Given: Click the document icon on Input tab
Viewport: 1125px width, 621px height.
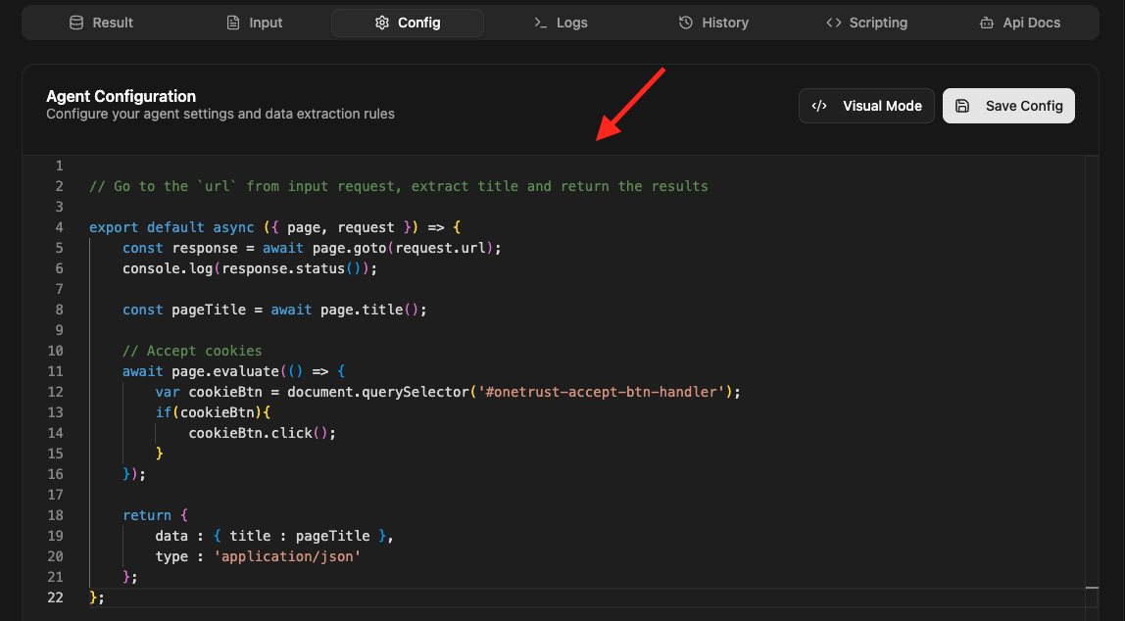Looking at the screenshot, I should pyautogui.click(x=232, y=23).
